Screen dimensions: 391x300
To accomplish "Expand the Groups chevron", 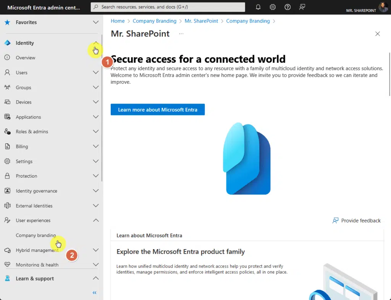I will (96, 88).
